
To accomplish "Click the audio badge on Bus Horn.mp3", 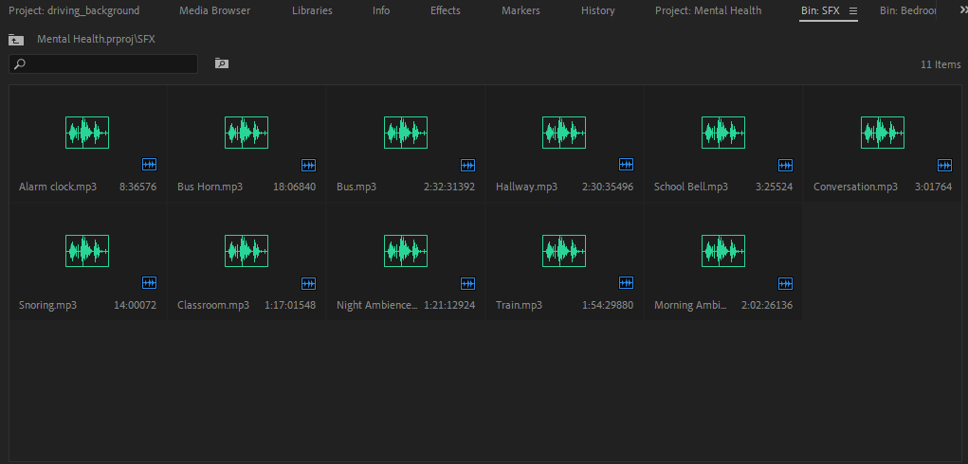I will (309, 165).
